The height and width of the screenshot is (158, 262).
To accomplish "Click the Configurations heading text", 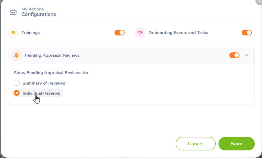I will pos(38,14).
